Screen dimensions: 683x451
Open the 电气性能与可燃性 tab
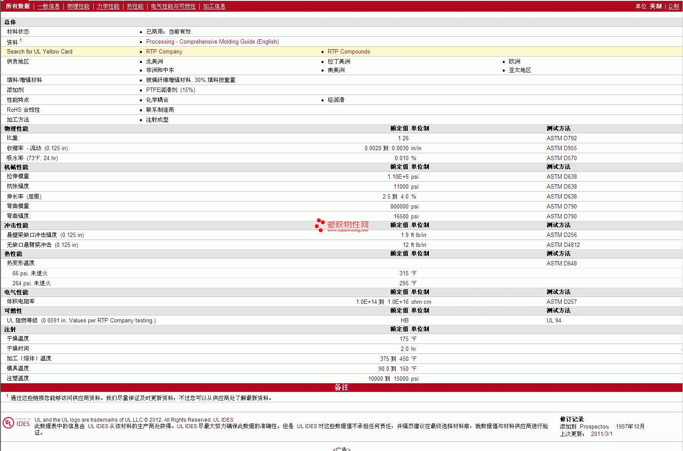[173, 6]
